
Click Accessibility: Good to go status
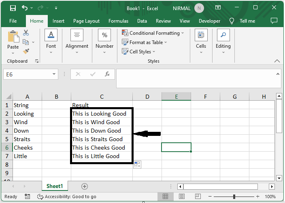67,197
